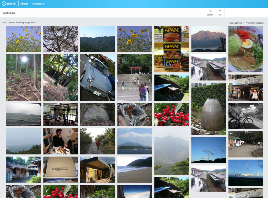View the gym equipment room photo
This screenshot has height=198, width=268.
pyautogui.click(x=60, y=114)
